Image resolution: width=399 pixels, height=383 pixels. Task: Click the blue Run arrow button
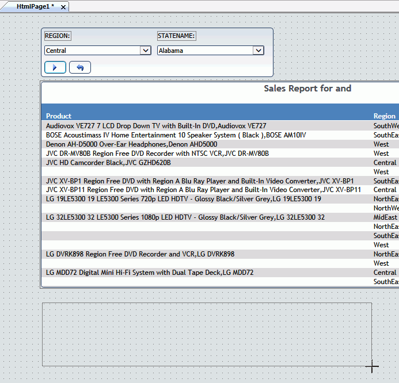[x=55, y=67]
